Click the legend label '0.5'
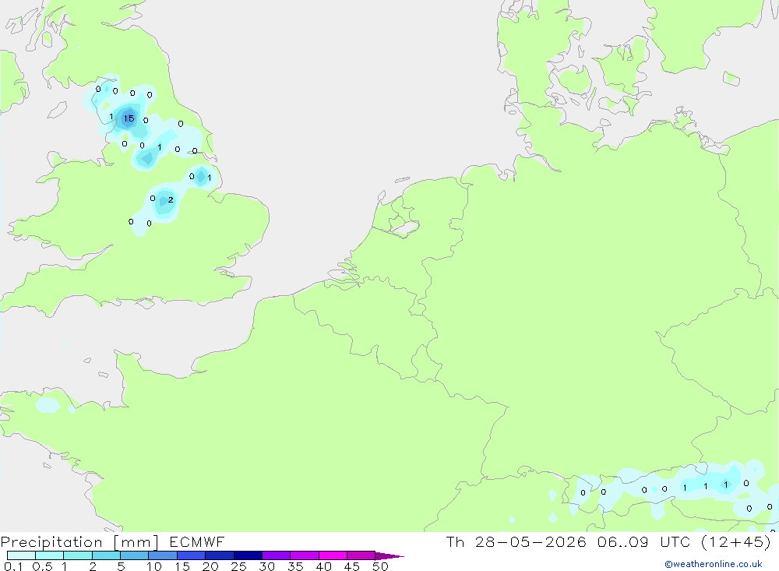The height and width of the screenshot is (571, 779). click(x=43, y=566)
